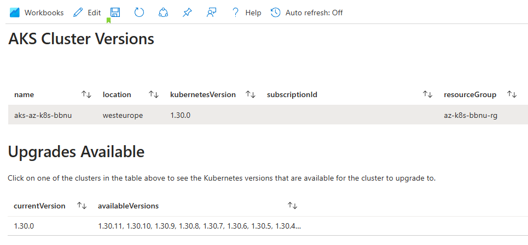
Task: Open the feedback icon in the toolbar
Action: click(211, 13)
